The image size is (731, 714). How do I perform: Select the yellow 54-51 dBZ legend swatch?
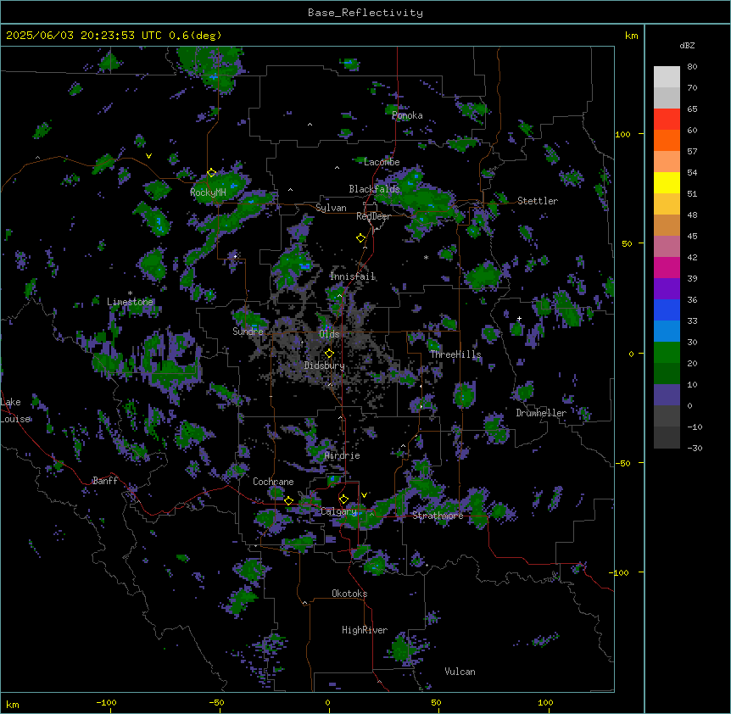(x=667, y=182)
